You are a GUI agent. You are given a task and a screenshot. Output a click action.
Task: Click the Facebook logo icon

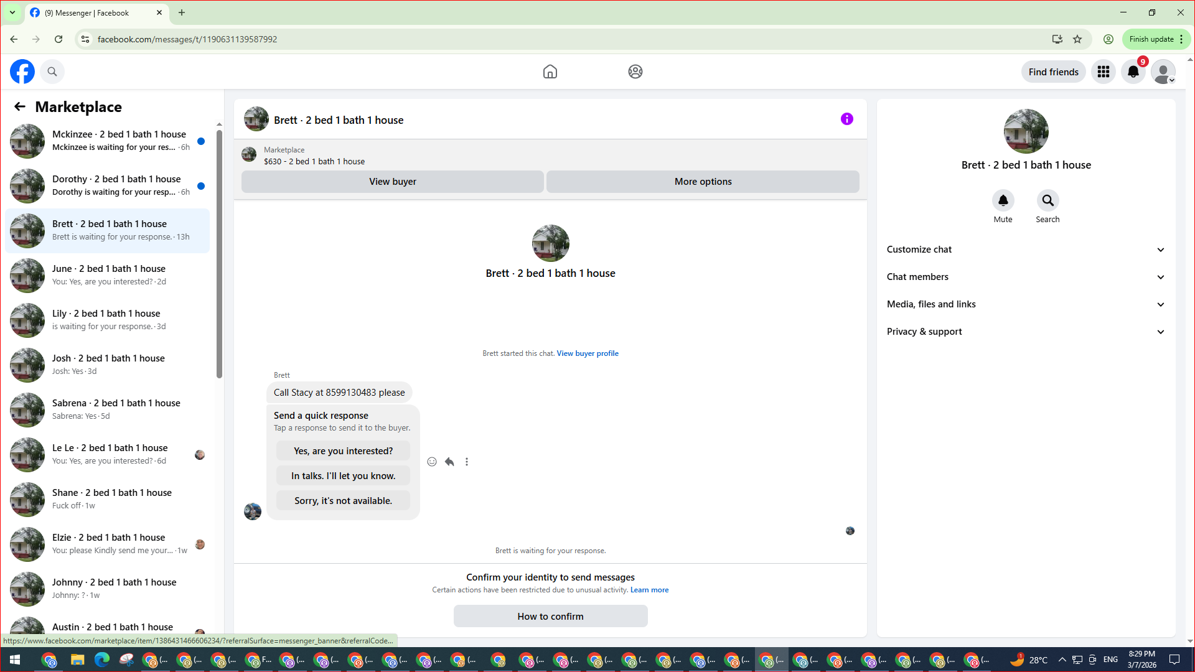pyautogui.click(x=22, y=72)
